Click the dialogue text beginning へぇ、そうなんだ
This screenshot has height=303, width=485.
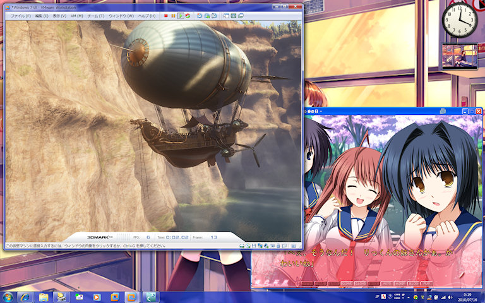point(366,258)
